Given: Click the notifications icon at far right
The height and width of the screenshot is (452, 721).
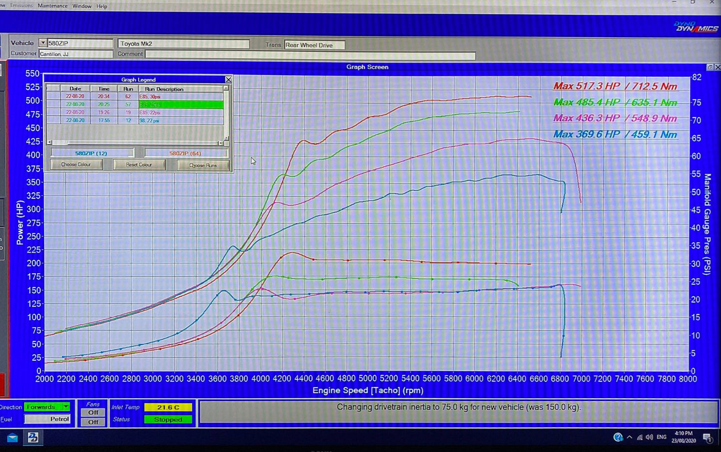Looking at the screenshot, I should tap(709, 438).
